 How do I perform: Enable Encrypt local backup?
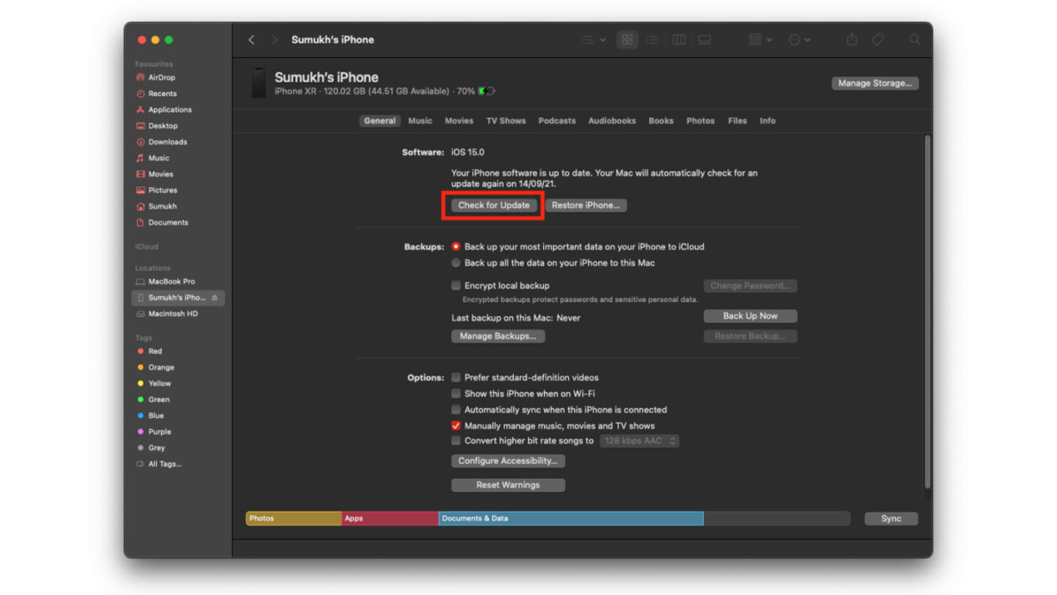456,285
